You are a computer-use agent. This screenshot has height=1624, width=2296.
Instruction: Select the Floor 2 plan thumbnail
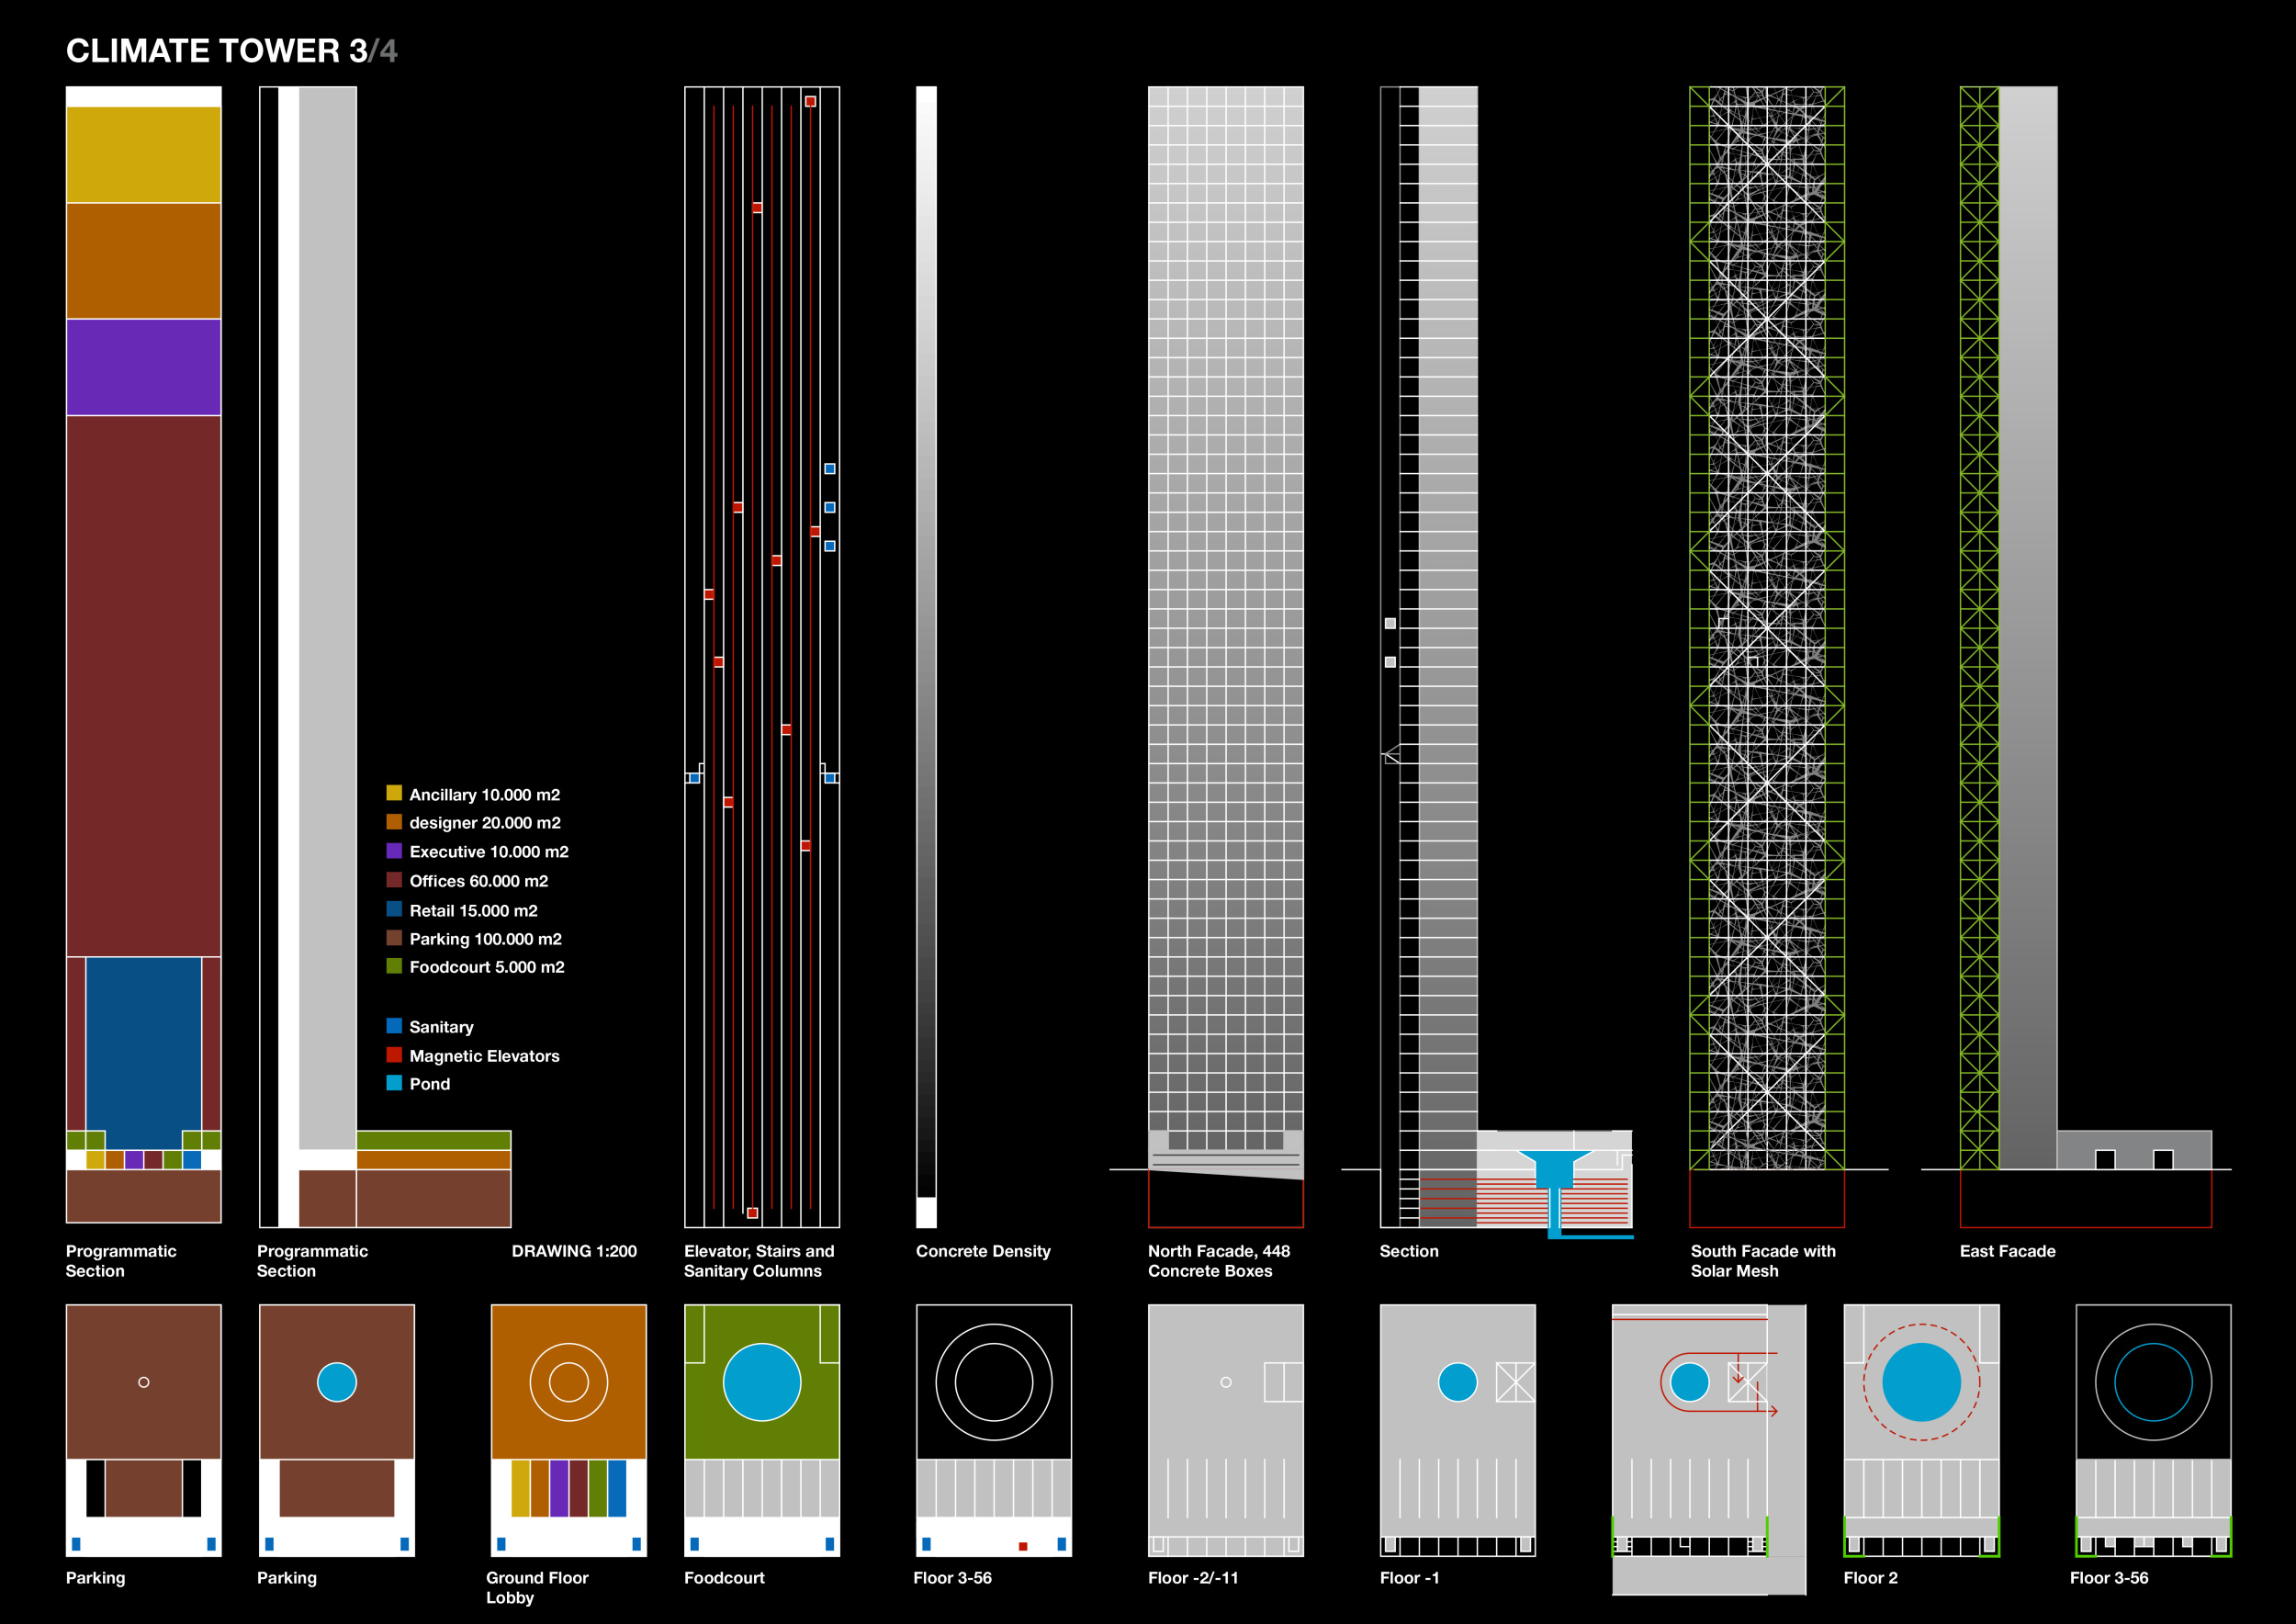click(x=1921, y=1429)
